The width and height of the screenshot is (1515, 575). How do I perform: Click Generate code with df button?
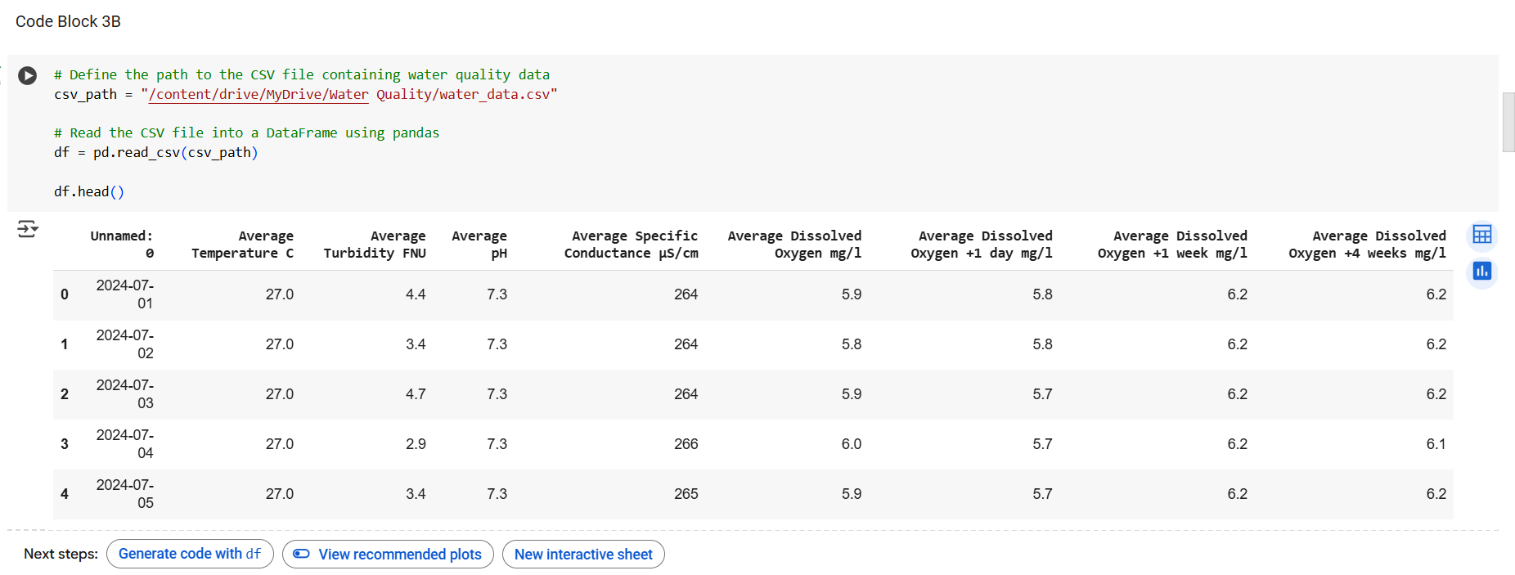tap(190, 554)
